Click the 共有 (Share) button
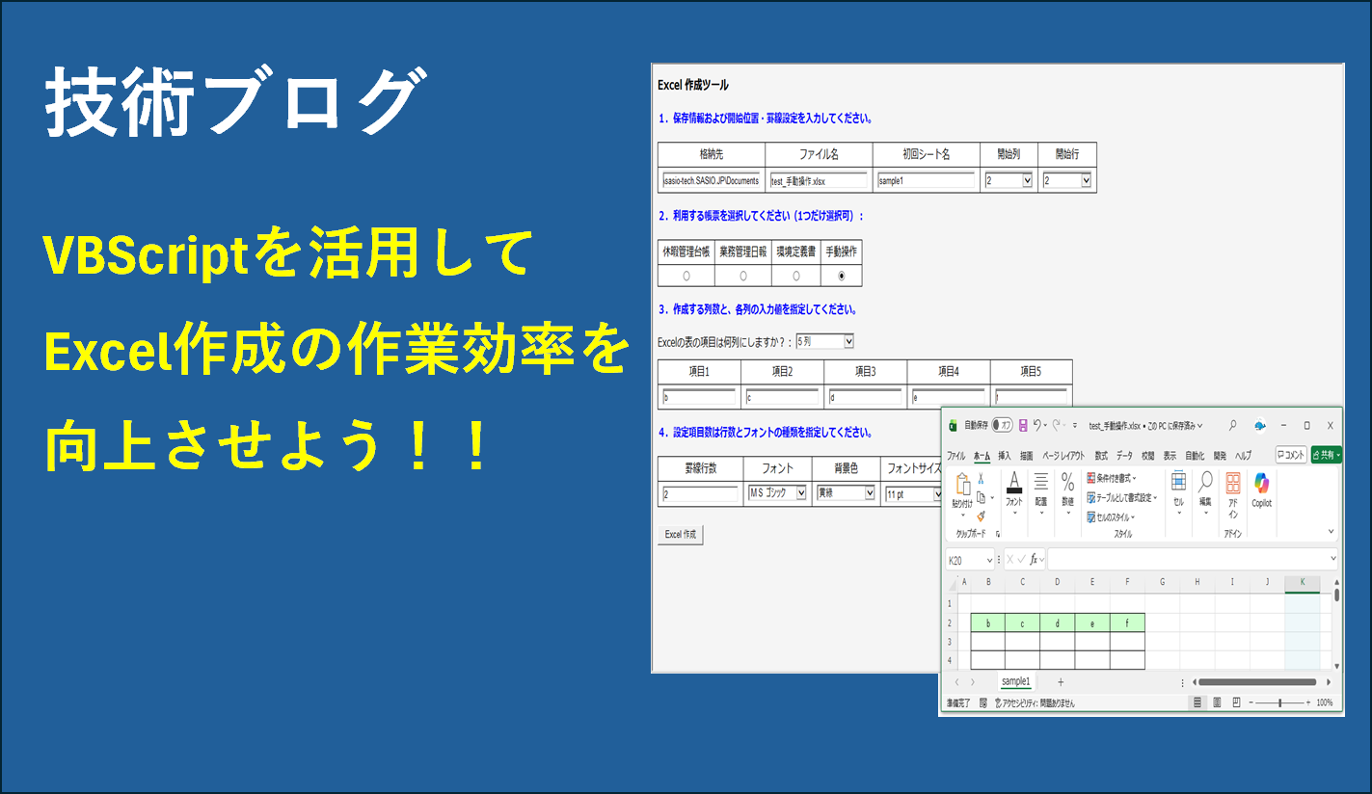 [x=1326, y=455]
